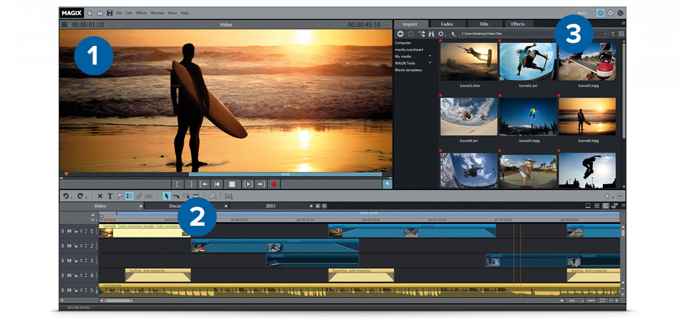Switch to the Fades tab

pos(446,24)
